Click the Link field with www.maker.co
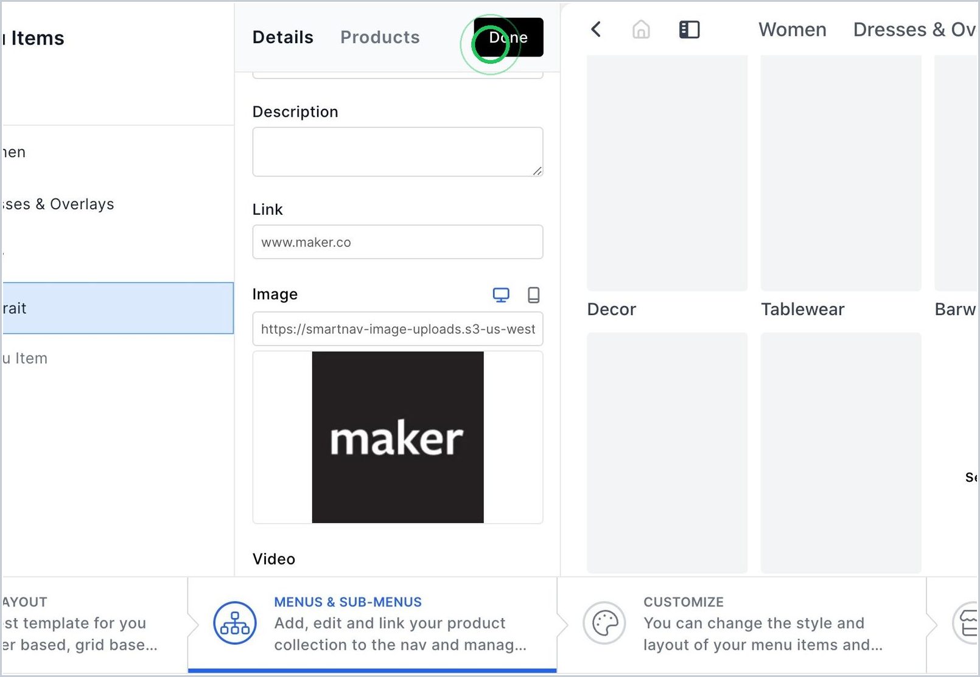 pyautogui.click(x=397, y=242)
